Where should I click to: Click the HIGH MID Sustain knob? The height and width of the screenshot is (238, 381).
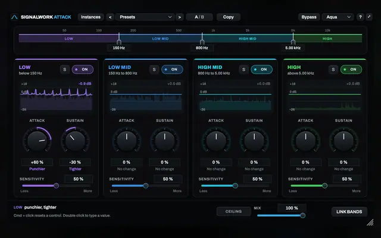[x=254, y=141]
